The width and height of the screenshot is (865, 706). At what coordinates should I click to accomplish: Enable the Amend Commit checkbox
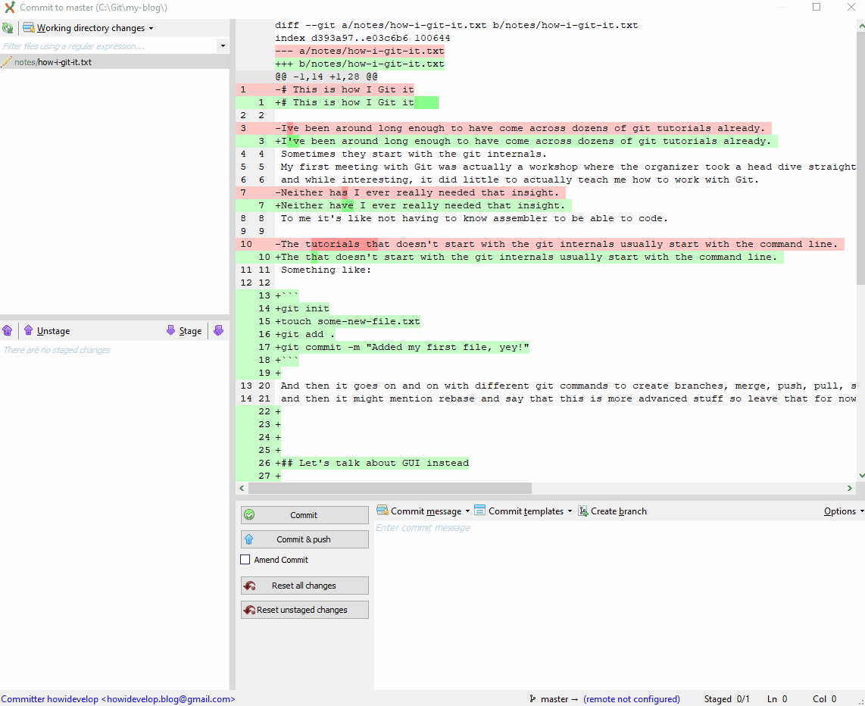coord(245,560)
